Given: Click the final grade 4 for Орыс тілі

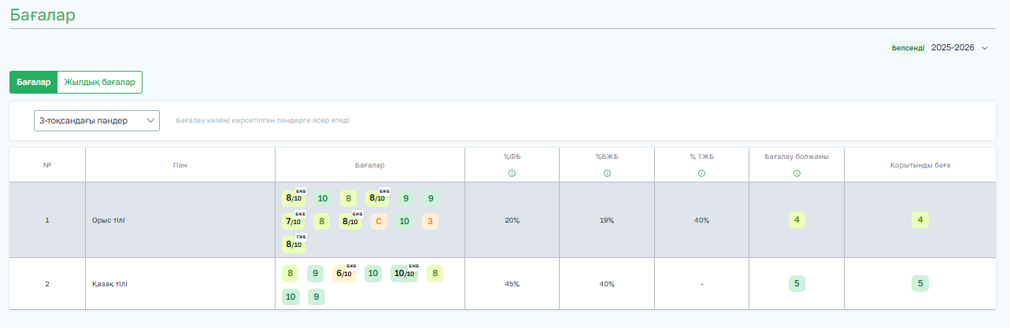Looking at the screenshot, I should pyautogui.click(x=920, y=220).
